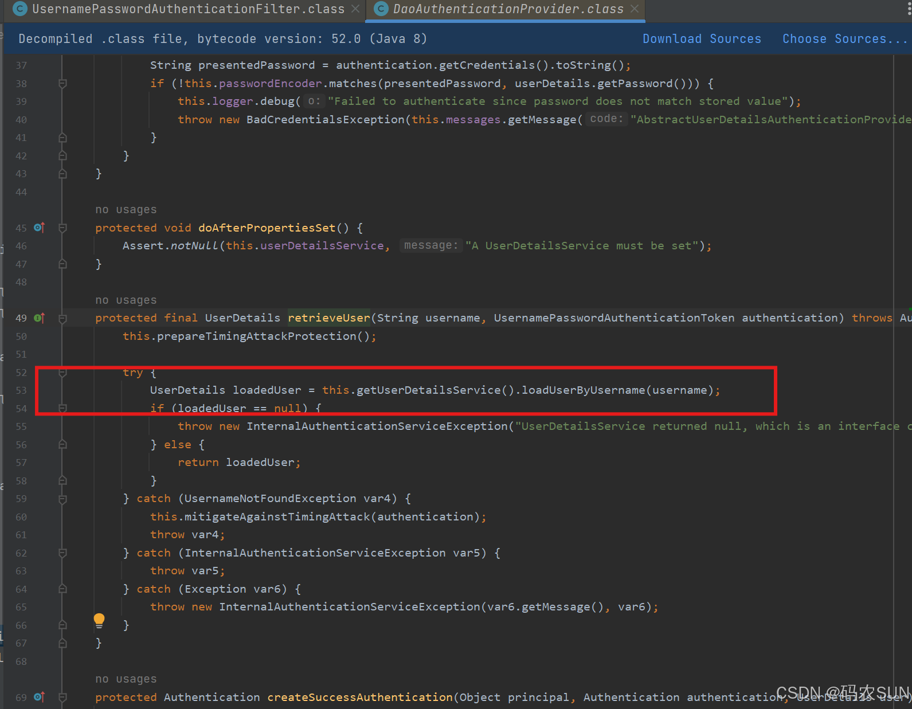Click line number 37 in the gutter
Screen dimensions: 912x709
[21, 65]
